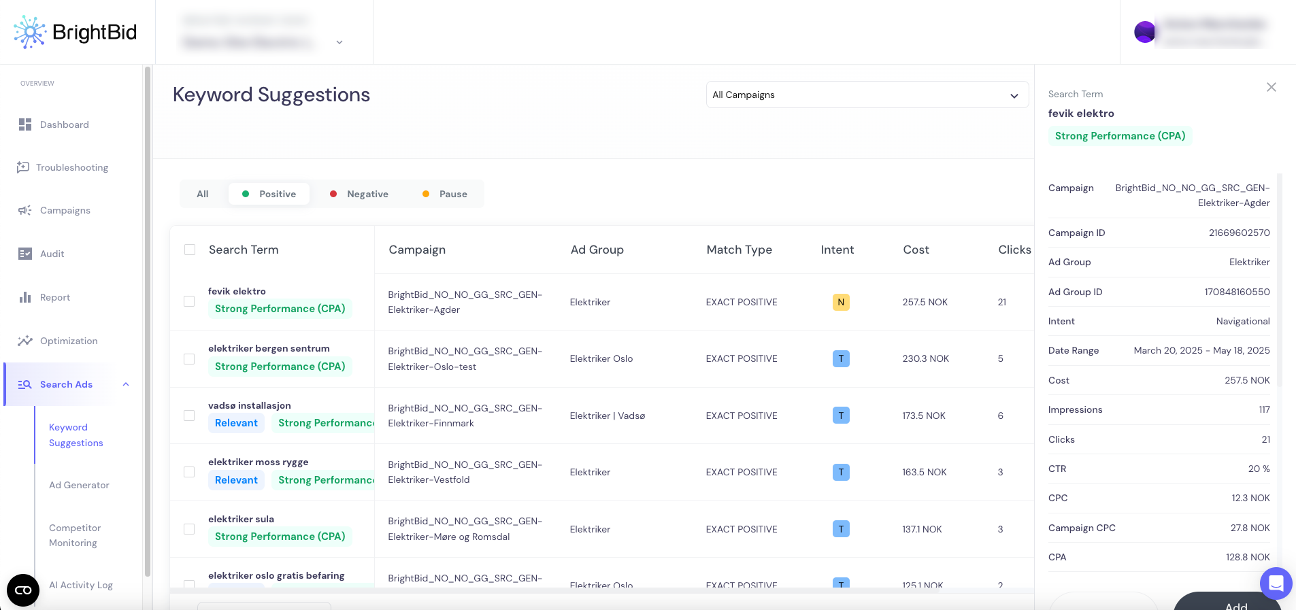Click date range March 20, 2025 - May 18, 2025

pyautogui.click(x=1201, y=350)
